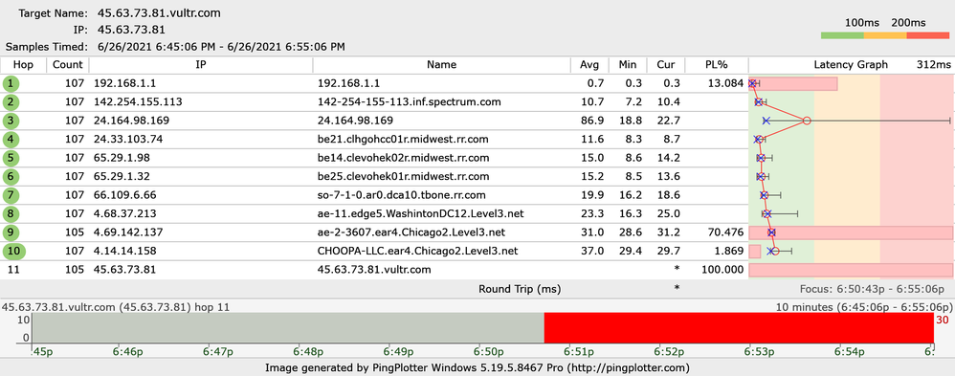Click the pingplotter.com footer text
955x376 pixels.
477,368
